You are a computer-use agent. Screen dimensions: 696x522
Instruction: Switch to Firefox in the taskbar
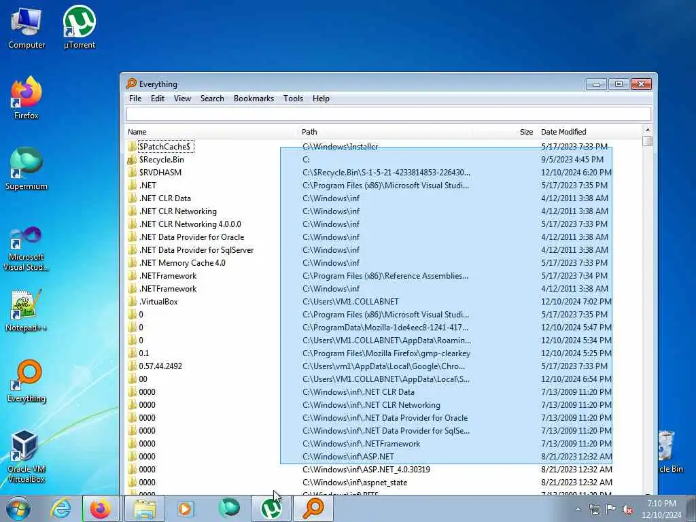pyautogui.click(x=101, y=508)
